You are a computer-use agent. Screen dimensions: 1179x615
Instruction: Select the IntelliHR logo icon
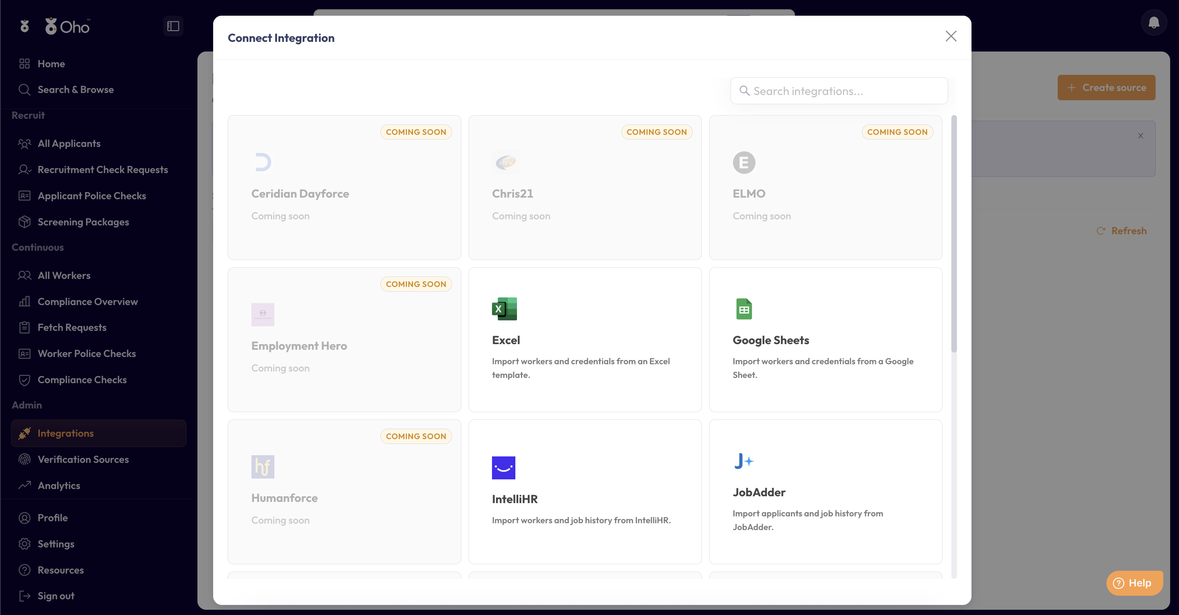point(503,467)
